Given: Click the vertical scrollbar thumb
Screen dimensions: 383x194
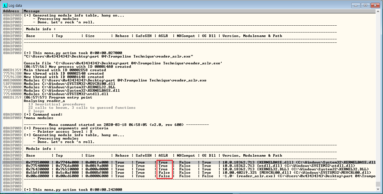Looking at the screenshot, I should tap(378, 184).
